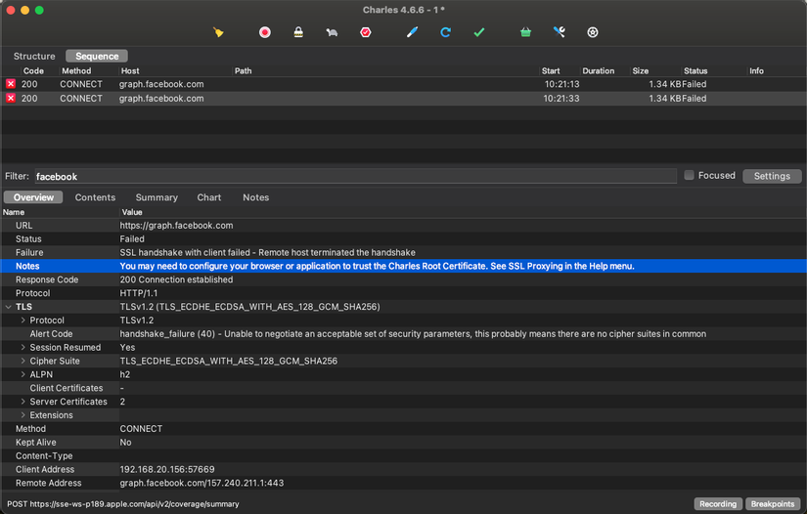Image resolution: width=807 pixels, height=514 pixels.
Task: Select highlighted Notes row about Charles Root Certificate
Action: [403, 266]
